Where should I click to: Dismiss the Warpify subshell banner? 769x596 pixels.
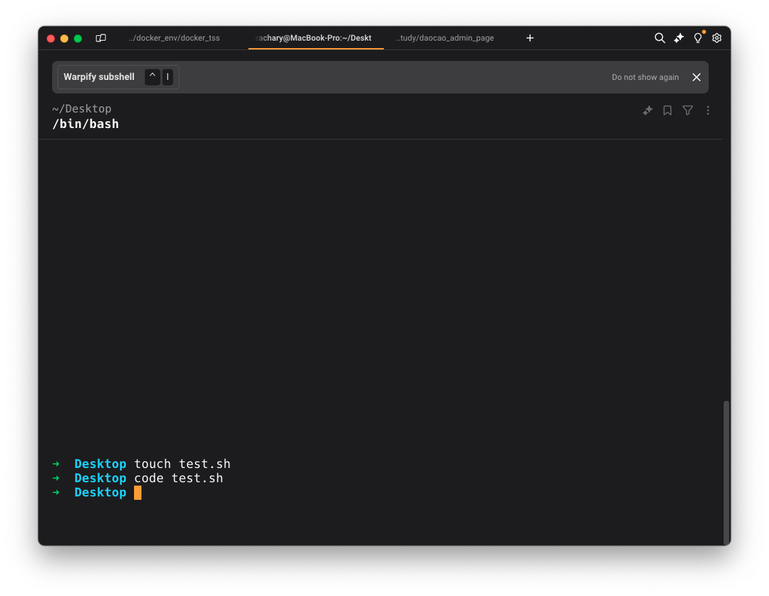(x=697, y=77)
